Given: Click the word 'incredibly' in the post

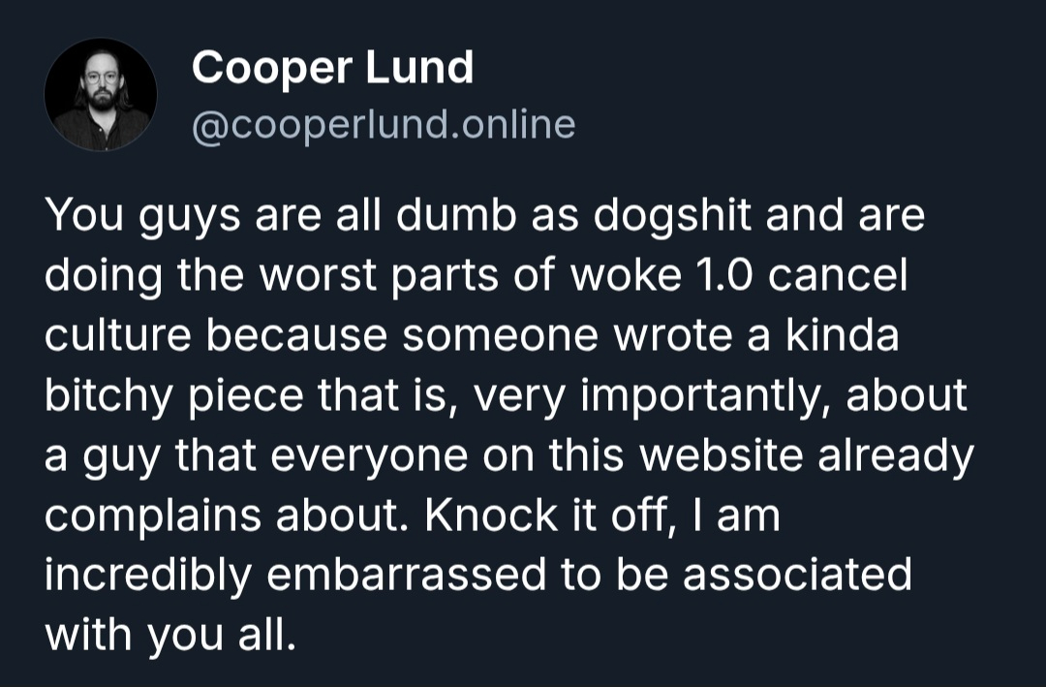Looking at the screenshot, I should [149, 576].
